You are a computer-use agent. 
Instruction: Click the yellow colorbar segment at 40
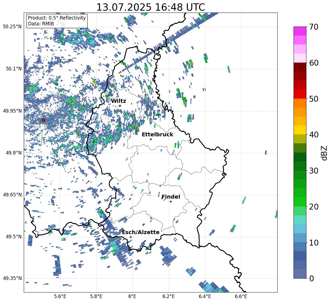[300, 130]
